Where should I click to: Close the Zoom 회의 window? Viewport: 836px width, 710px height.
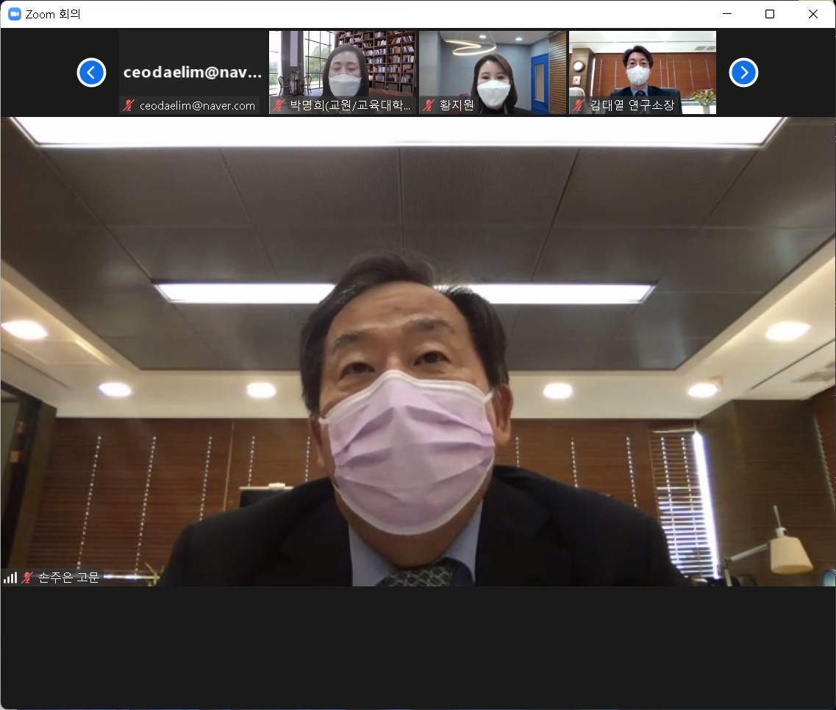813,14
